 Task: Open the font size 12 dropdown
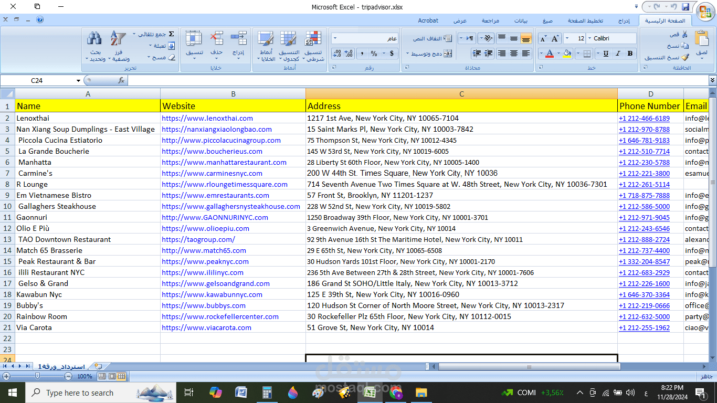[567, 38]
